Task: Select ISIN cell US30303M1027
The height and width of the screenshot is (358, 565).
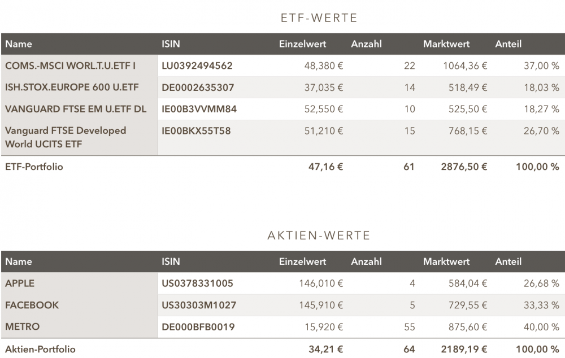Action: click(x=199, y=305)
